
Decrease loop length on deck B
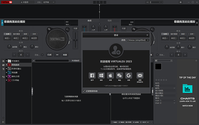click(x=172, y=55)
